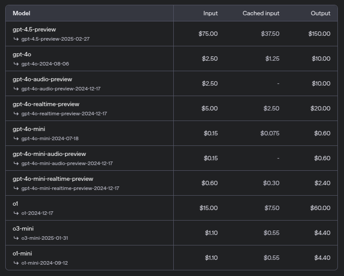The image size is (344, 276).
Task: Click the $75.00 input price
Action: click(x=208, y=34)
